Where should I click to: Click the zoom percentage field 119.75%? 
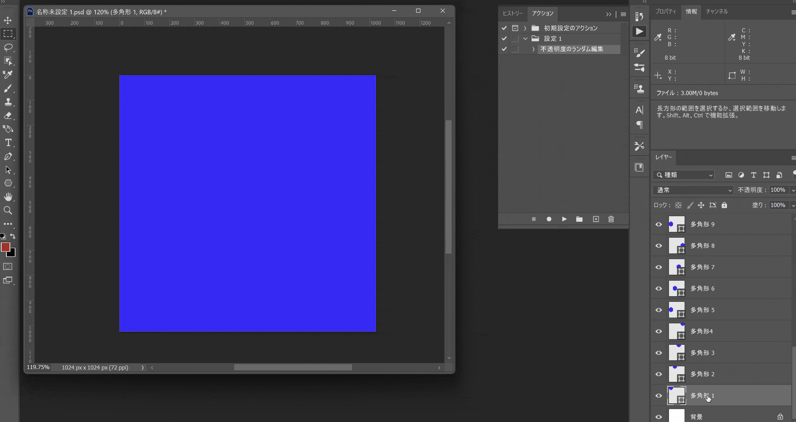pos(38,367)
